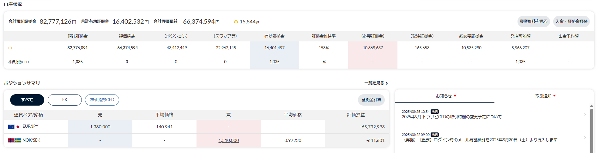Open the 証拠金計算 calculator

coord(371,100)
